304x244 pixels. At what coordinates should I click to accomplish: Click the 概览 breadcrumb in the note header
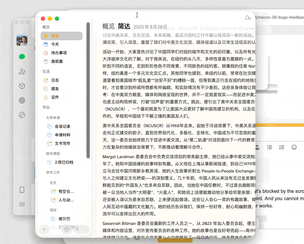[108, 27]
